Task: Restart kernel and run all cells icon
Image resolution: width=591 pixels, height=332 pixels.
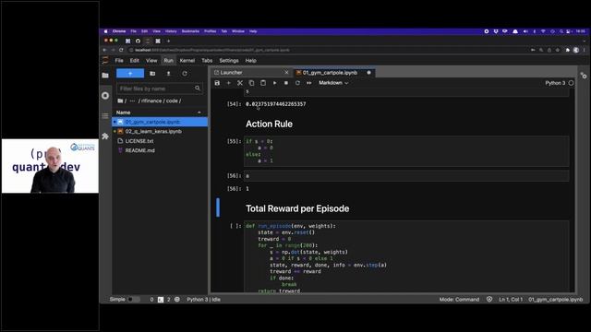Action: pos(309,83)
